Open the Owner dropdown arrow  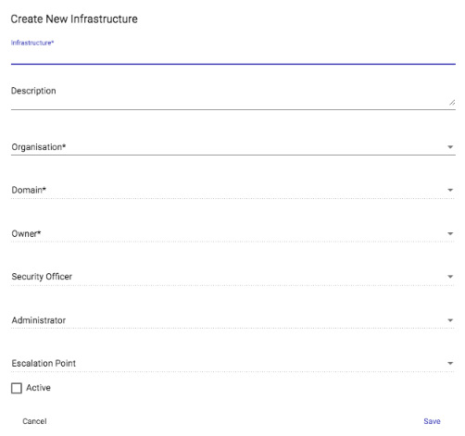[450, 234]
